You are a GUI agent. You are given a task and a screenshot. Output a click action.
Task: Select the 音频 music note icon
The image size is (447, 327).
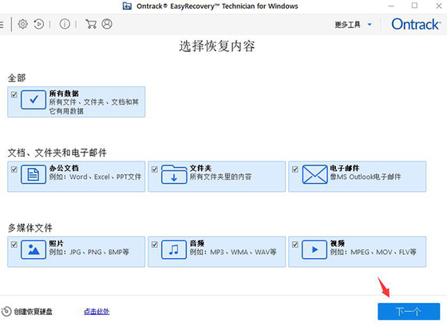click(x=174, y=249)
